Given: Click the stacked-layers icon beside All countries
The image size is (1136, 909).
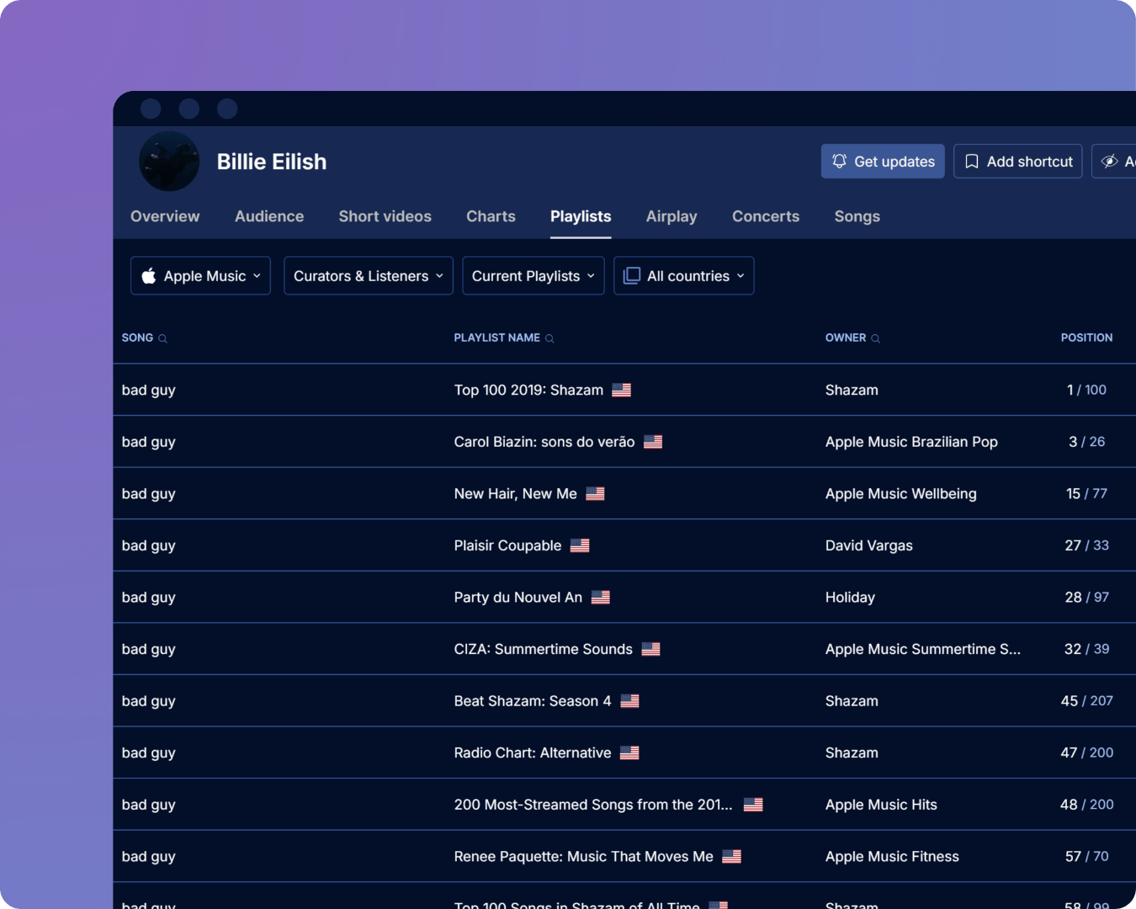Looking at the screenshot, I should pos(631,275).
